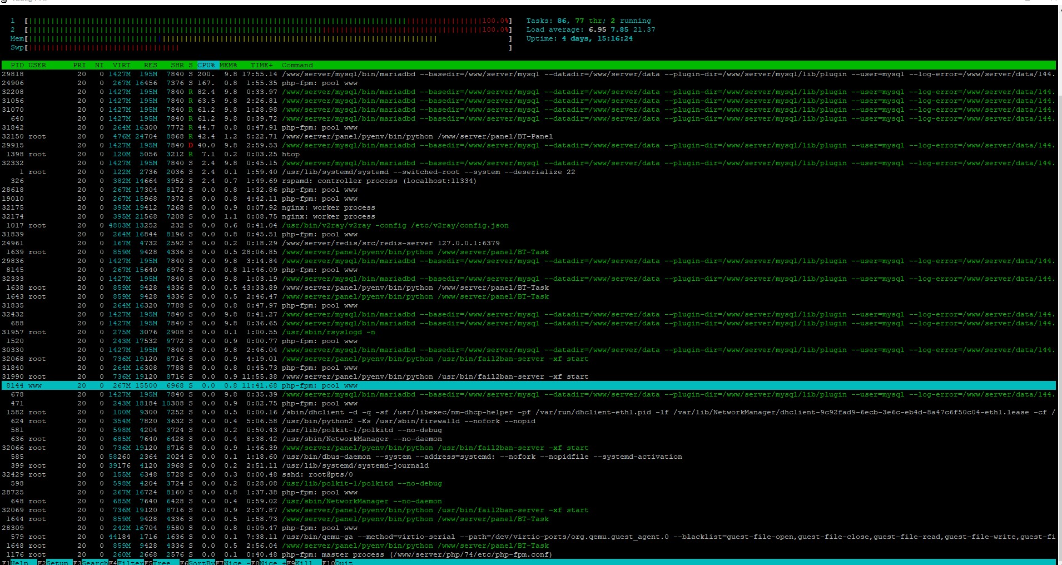Select polkitd process row PID 581
Screen dimensions: 1062x565
tap(528, 430)
